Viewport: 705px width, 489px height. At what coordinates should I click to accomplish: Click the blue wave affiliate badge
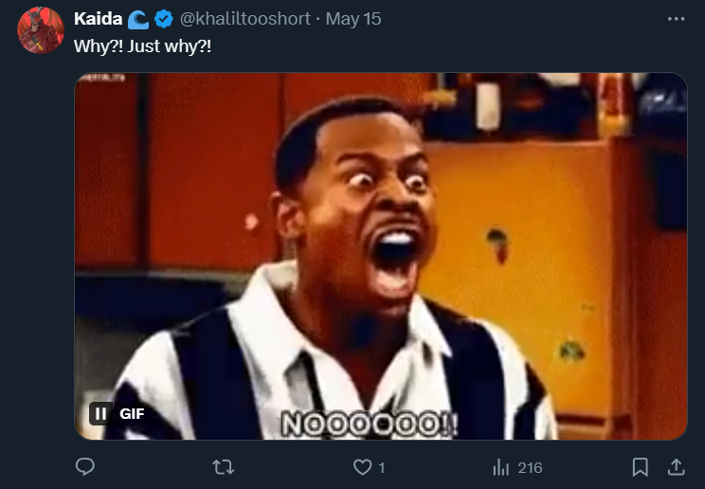(x=138, y=20)
